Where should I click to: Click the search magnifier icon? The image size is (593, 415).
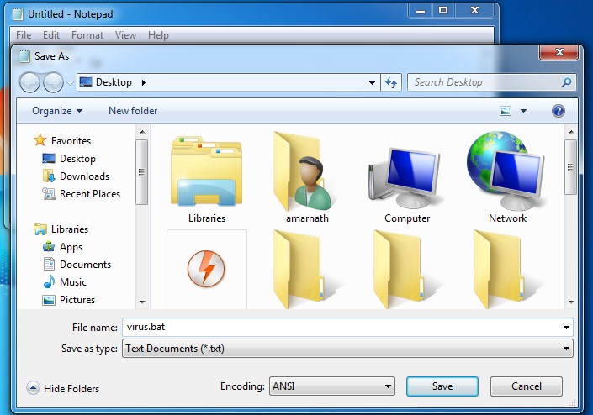click(x=567, y=82)
